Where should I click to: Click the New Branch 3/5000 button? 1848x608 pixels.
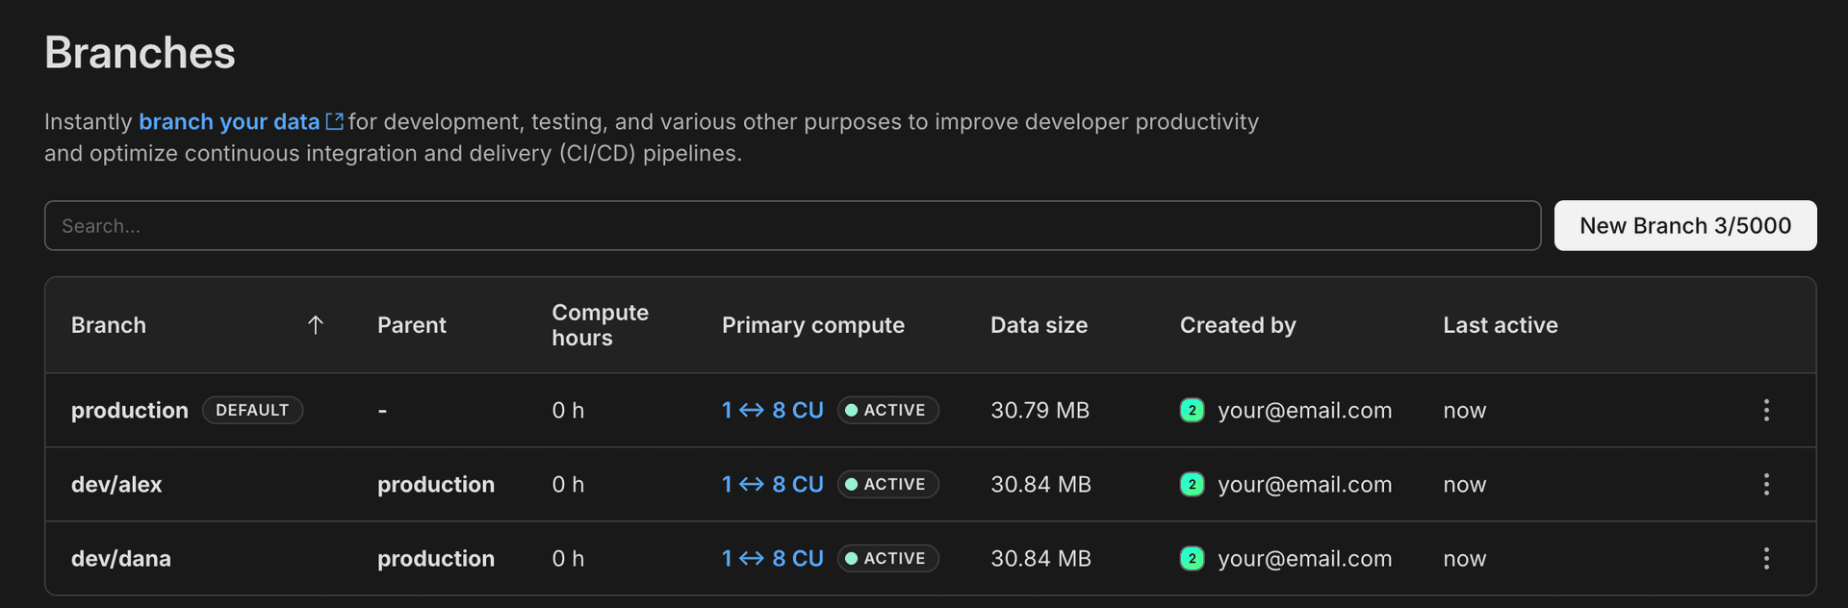(1684, 225)
